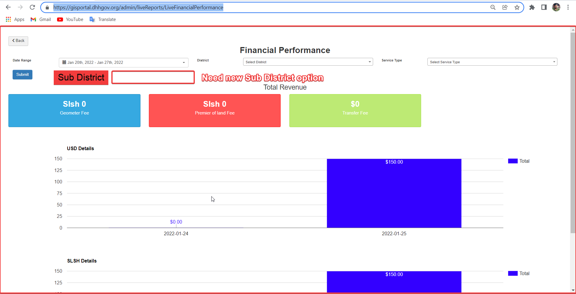Image resolution: width=576 pixels, height=294 pixels.
Task: Click the SLSH Details chart title
Action: pos(82,261)
